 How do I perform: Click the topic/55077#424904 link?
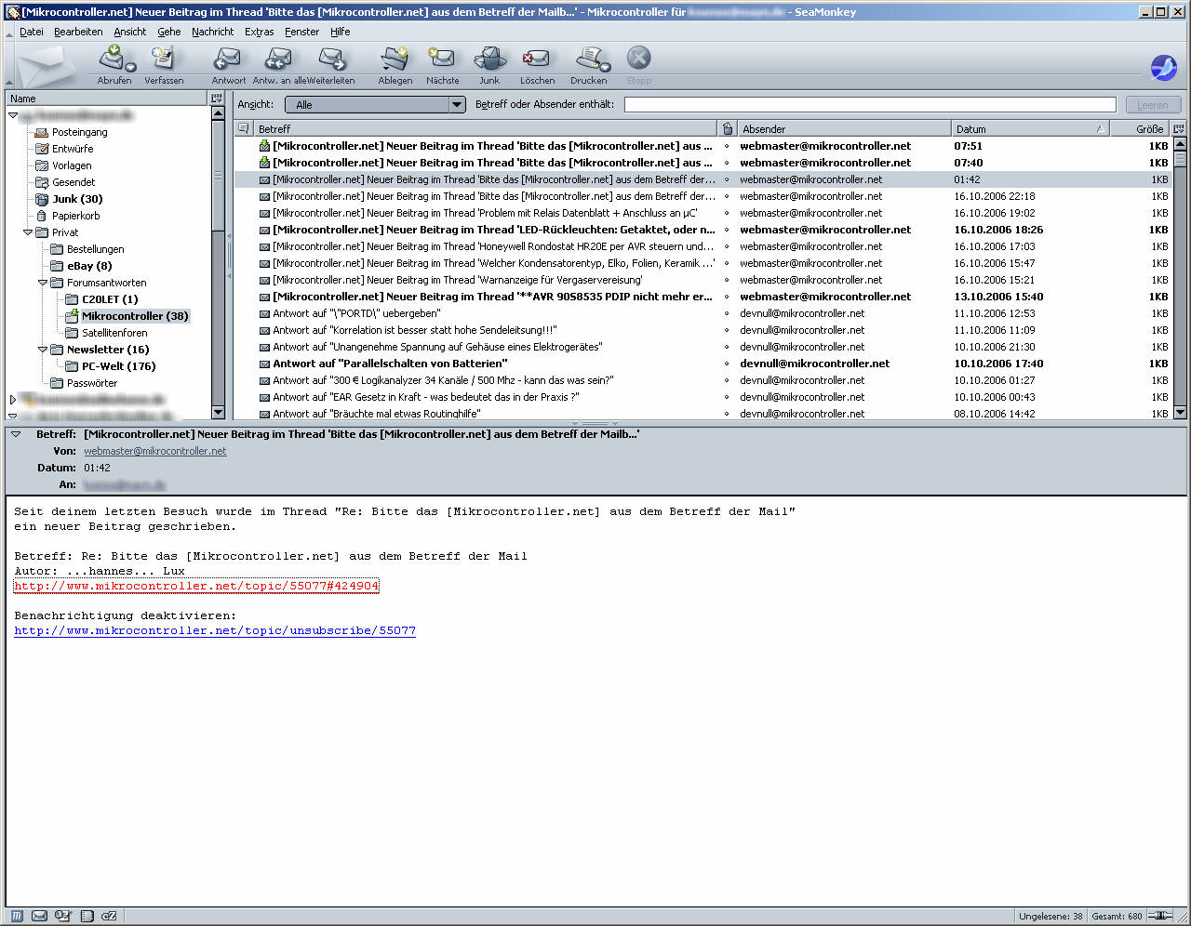(x=196, y=586)
